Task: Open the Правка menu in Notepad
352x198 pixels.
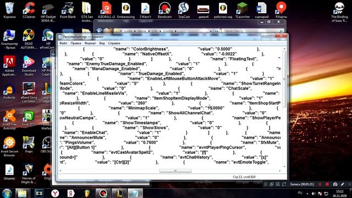Action: coord(76,43)
